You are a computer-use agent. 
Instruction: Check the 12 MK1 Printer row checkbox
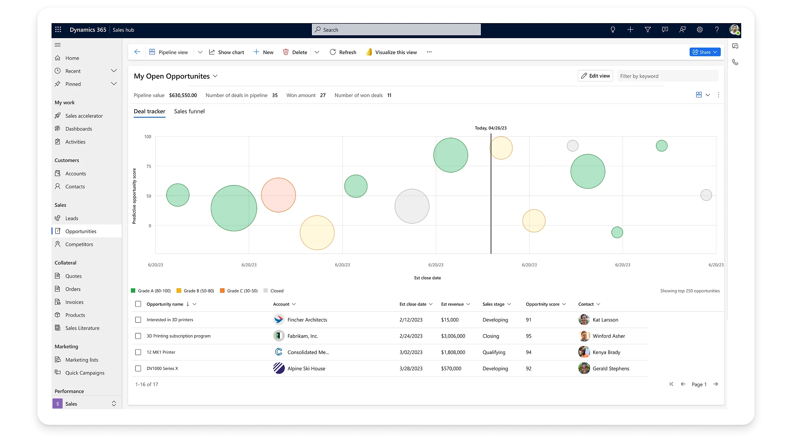click(138, 352)
